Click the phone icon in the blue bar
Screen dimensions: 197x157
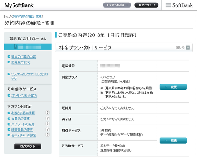(x=16, y=47)
